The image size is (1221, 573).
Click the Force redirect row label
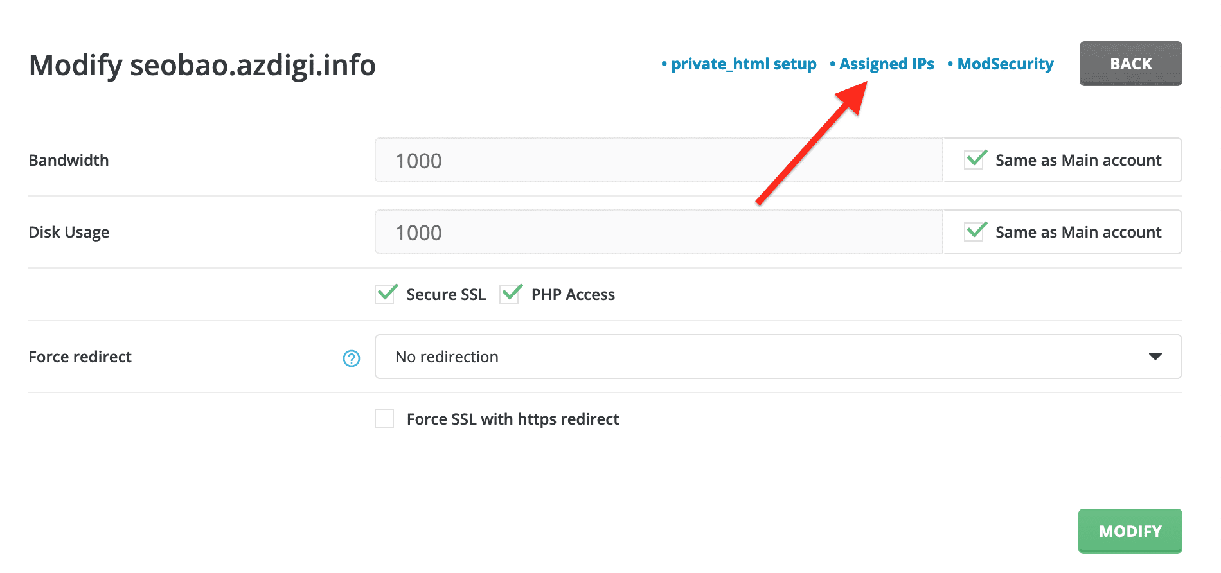point(80,357)
